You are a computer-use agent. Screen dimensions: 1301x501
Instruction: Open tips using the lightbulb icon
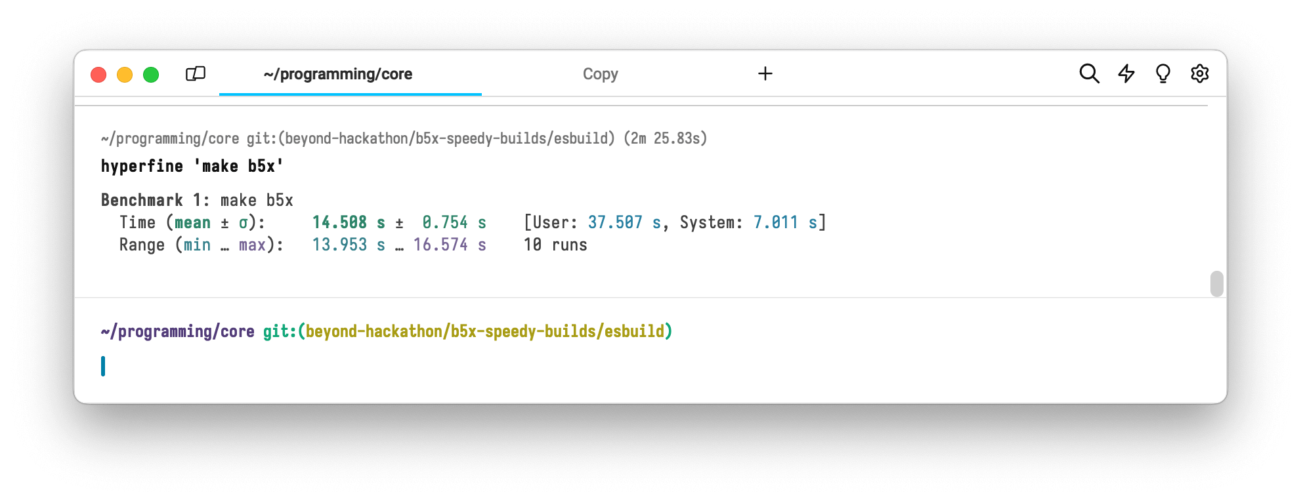click(1162, 73)
